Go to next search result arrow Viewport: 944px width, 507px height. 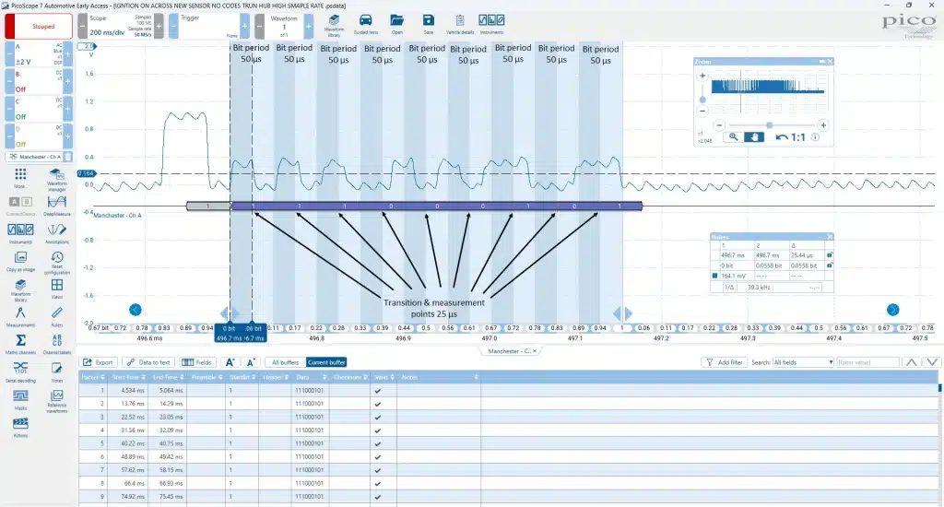tap(932, 362)
